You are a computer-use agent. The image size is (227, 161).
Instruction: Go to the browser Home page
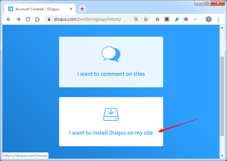tap(37, 19)
